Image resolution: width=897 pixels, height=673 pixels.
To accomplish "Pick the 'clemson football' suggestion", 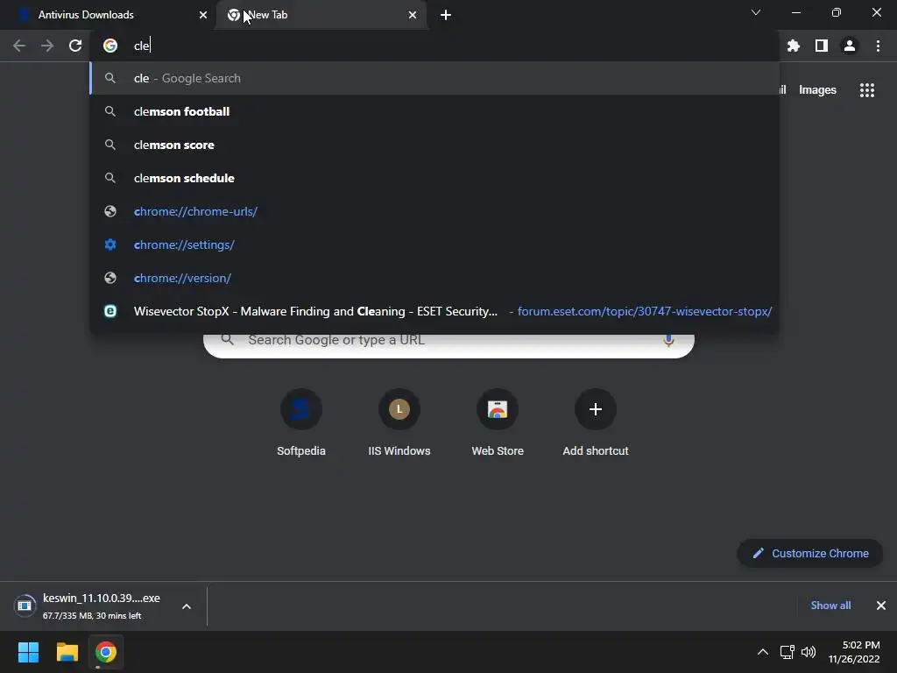I will (434, 111).
